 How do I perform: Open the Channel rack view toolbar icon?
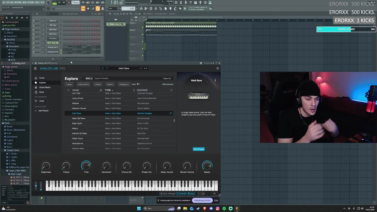pos(151,9)
